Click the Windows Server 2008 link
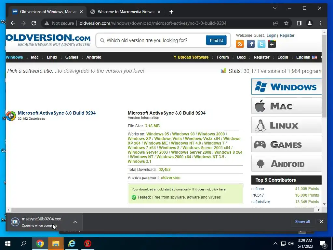This screenshot has width=333, height=250. click(x=191, y=152)
